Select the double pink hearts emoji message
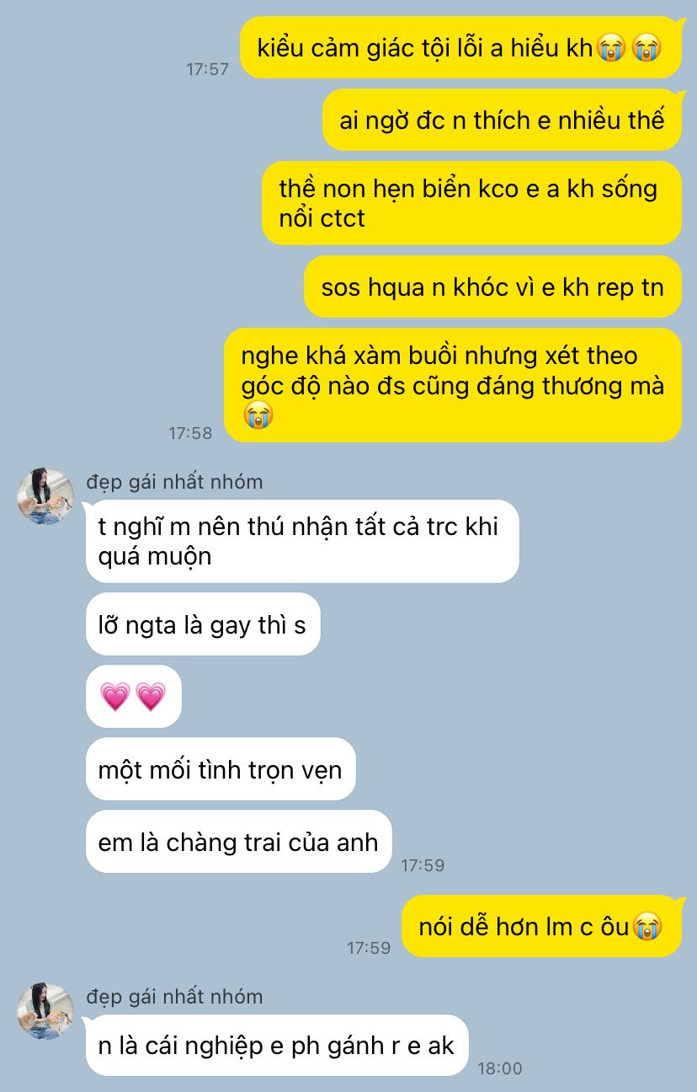Image resolution: width=697 pixels, height=1092 pixels. click(133, 696)
